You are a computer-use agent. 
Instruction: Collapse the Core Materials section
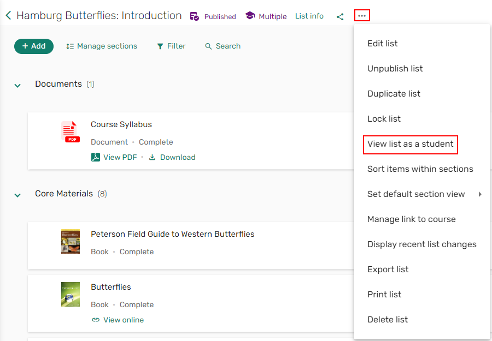[x=17, y=195]
